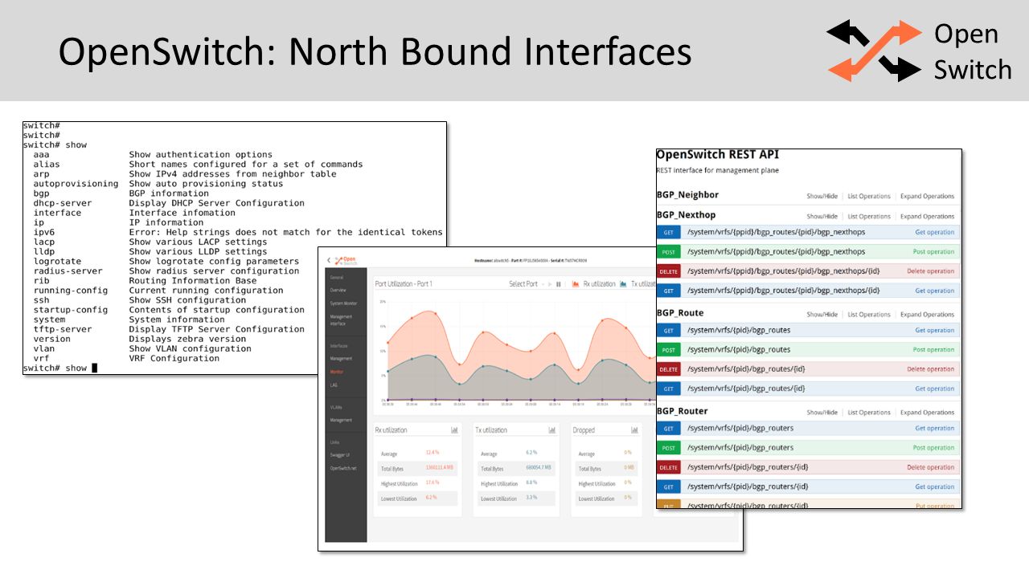This screenshot has width=1029, height=578.
Task: Click the chart icon on the Tx utilization card
Action: coord(552,430)
